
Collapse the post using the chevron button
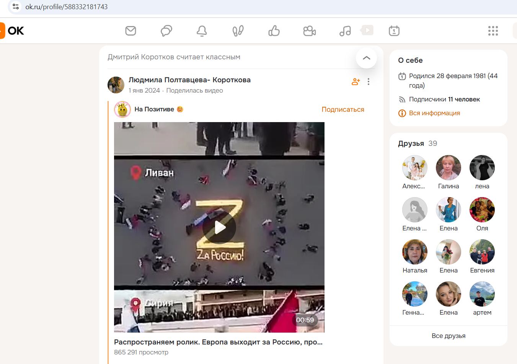pos(366,58)
